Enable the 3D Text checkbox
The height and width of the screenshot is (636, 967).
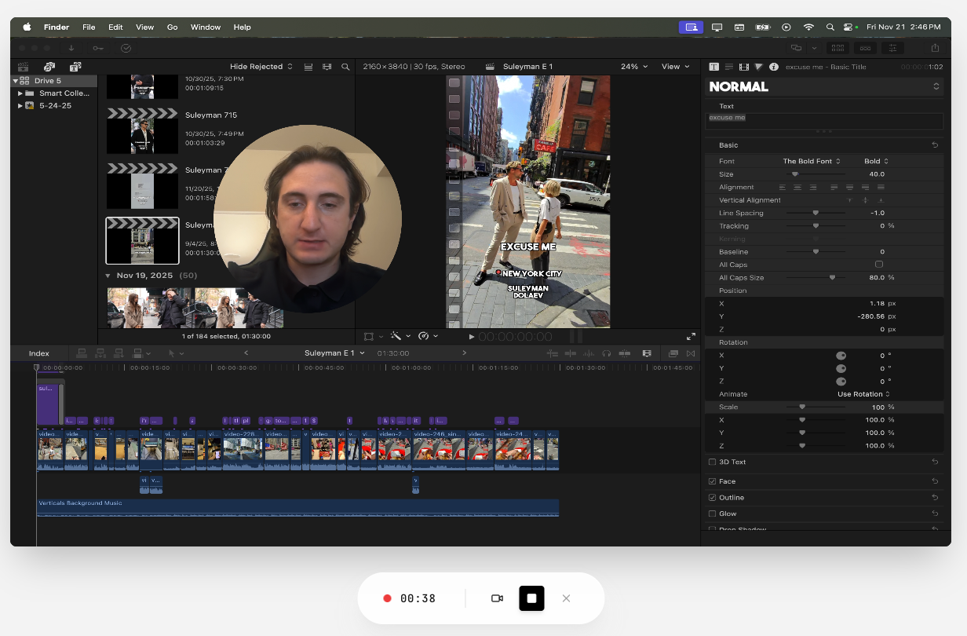point(712,462)
